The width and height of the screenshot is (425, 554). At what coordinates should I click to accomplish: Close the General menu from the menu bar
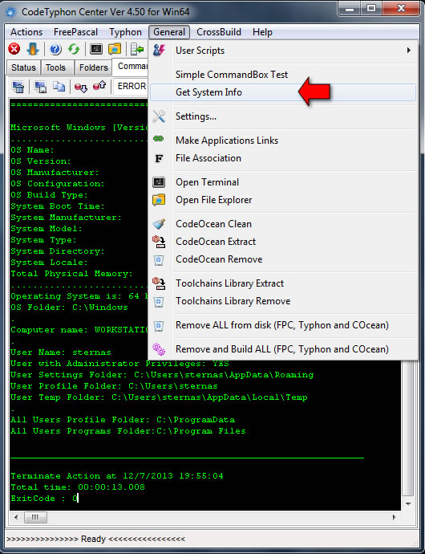click(169, 32)
